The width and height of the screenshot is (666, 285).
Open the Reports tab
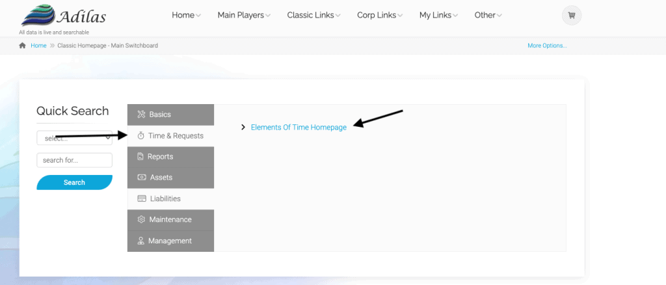pos(171,157)
